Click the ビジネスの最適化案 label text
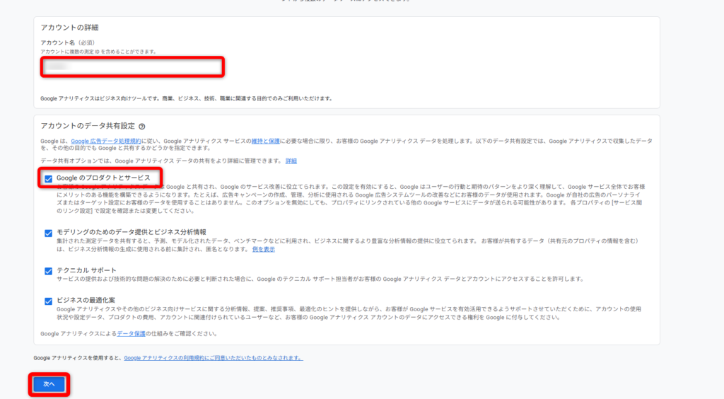The width and height of the screenshot is (724, 399). pos(86,300)
